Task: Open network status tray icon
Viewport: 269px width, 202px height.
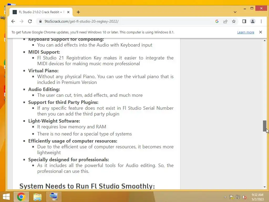Action: pos(238,197)
